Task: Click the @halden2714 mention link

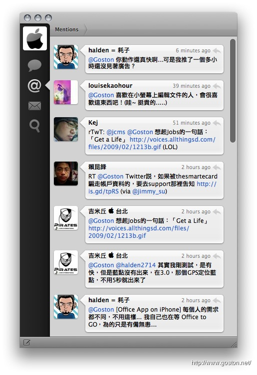Action: [136, 265]
